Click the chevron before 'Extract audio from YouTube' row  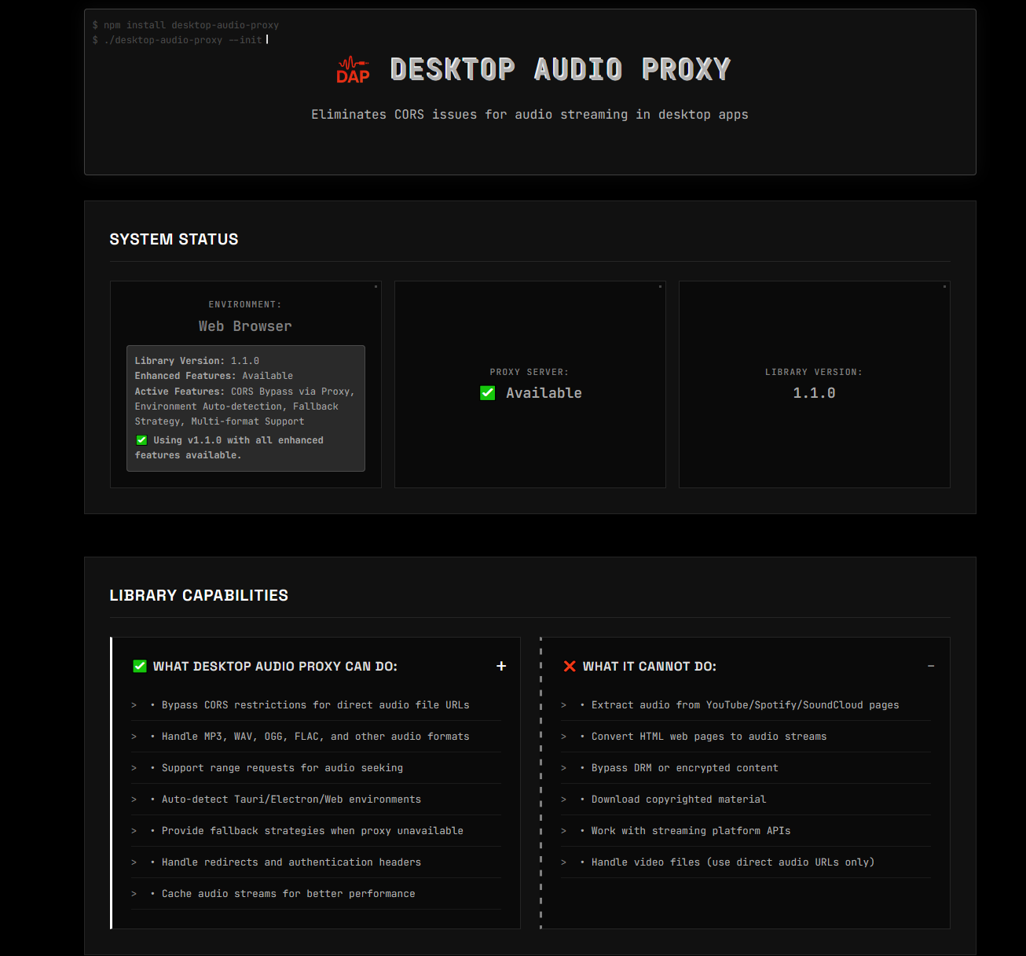pyautogui.click(x=563, y=705)
